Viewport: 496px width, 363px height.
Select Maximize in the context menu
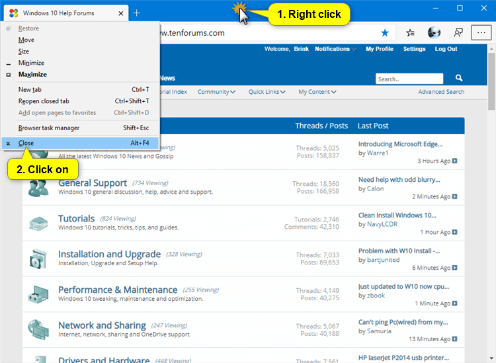(80, 74)
